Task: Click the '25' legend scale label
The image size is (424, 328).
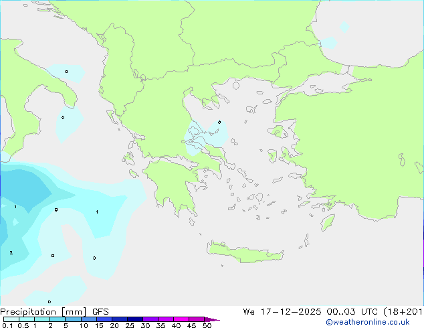Action: 130,325
